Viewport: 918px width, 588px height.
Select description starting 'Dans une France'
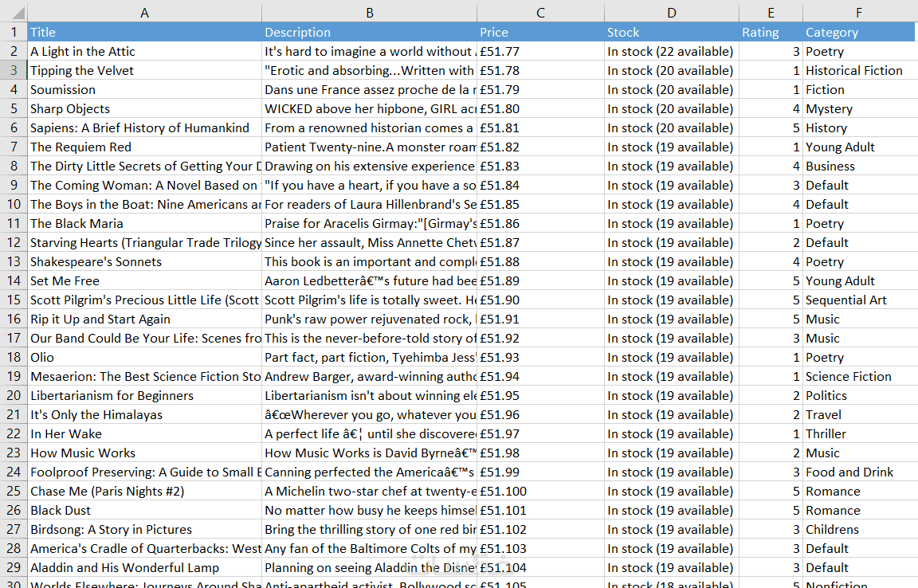point(370,89)
